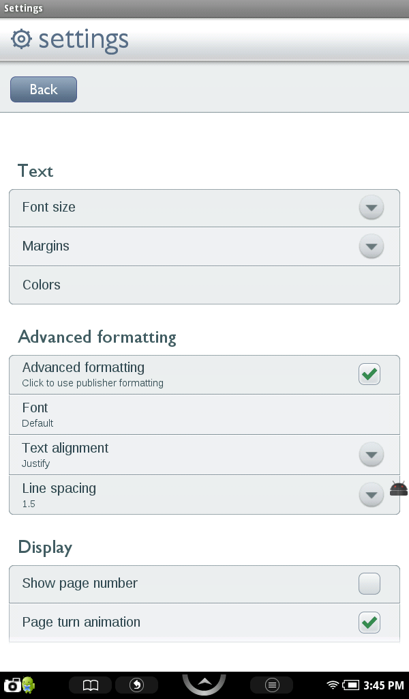Viewport: 409px width, 699px height.
Task: Open the Line spacing dropdown arrow
Action: (371, 495)
